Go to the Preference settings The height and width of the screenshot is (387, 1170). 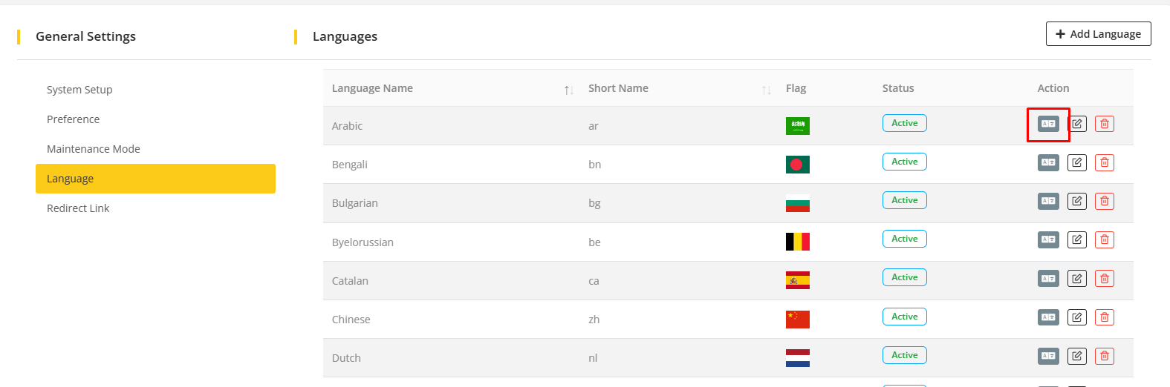[x=73, y=119]
